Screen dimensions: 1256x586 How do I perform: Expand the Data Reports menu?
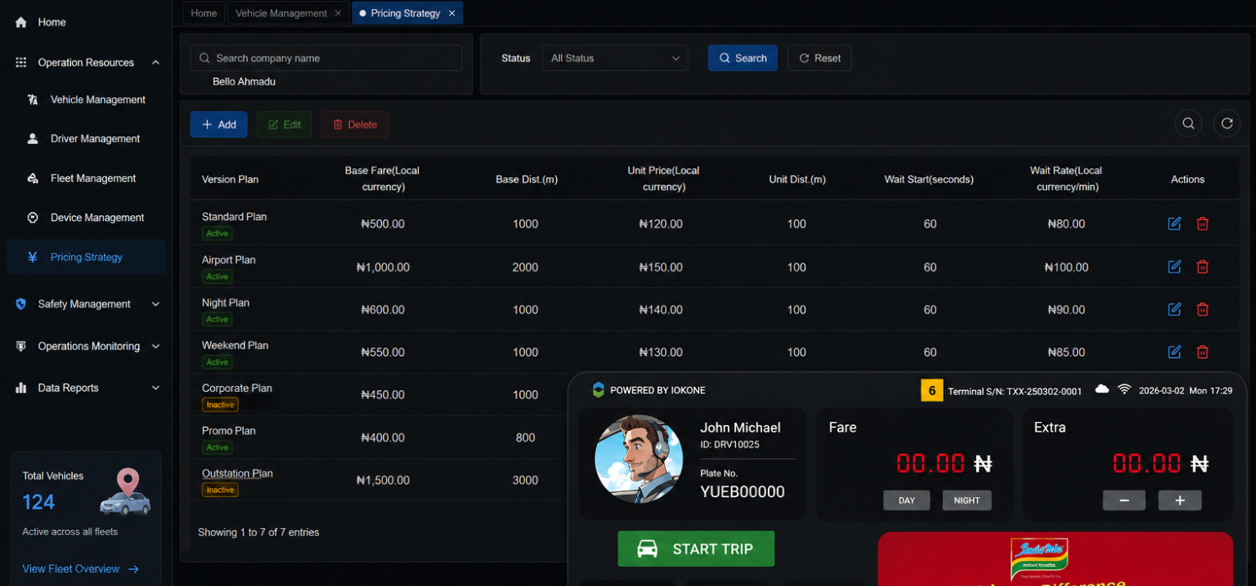(x=156, y=388)
